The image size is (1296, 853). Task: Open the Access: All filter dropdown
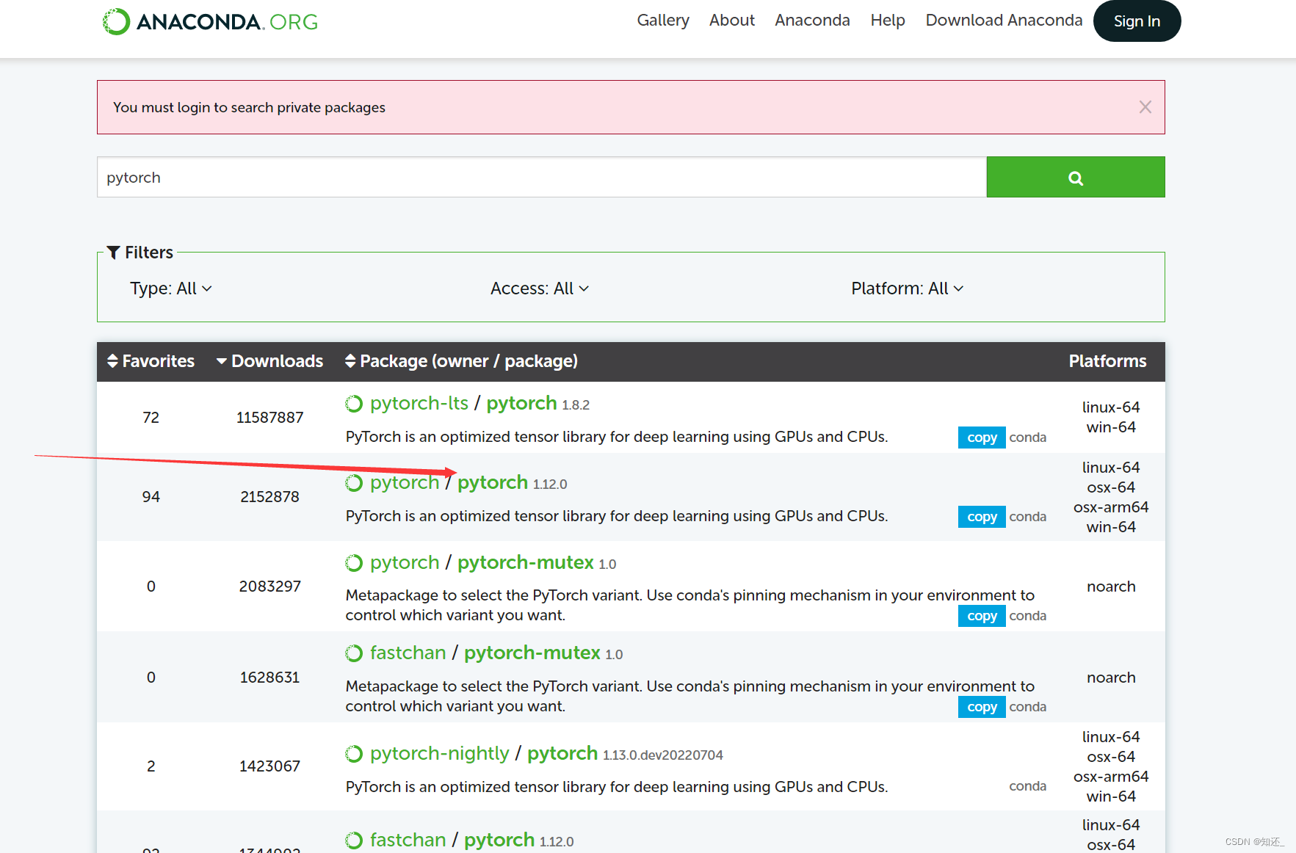coord(540,288)
